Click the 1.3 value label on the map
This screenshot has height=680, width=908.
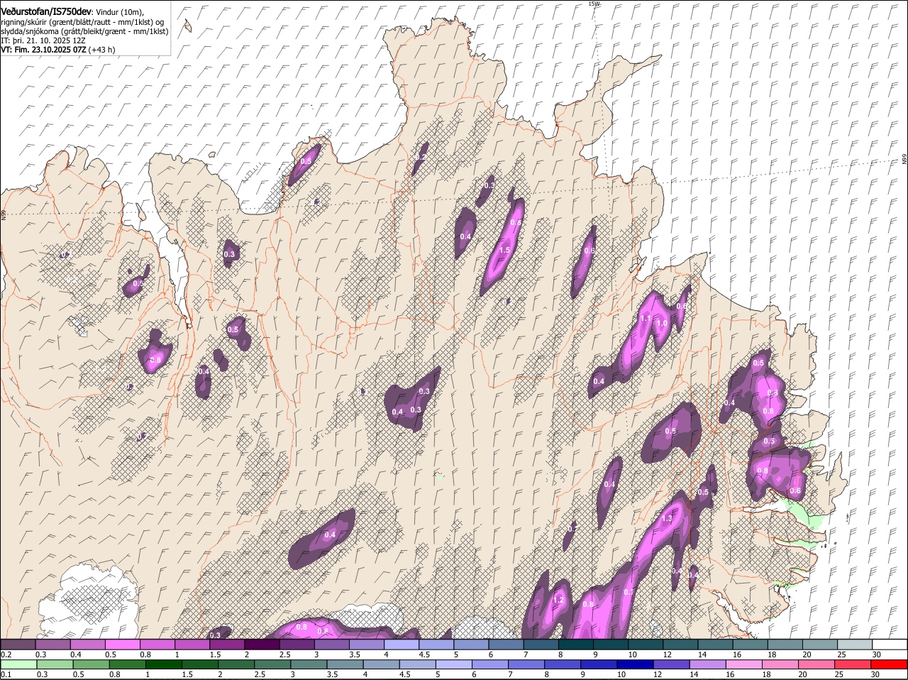click(x=667, y=518)
